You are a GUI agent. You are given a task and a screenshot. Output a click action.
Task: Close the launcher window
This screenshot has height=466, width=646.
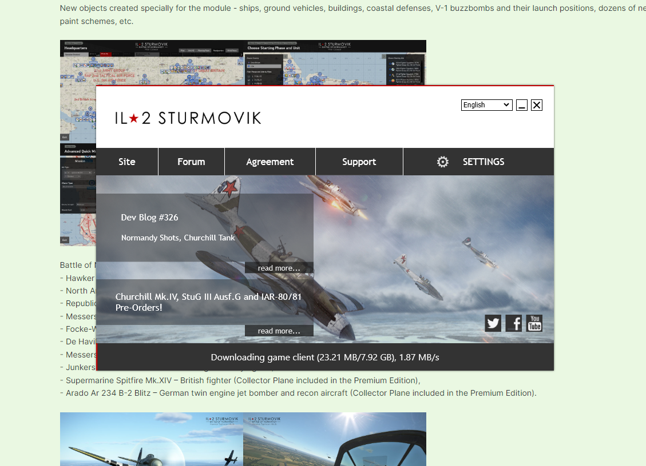[x=536, y=105]
